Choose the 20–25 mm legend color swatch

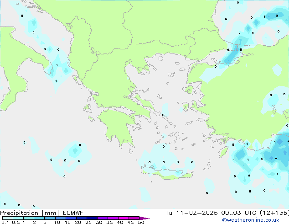point(81,218)
